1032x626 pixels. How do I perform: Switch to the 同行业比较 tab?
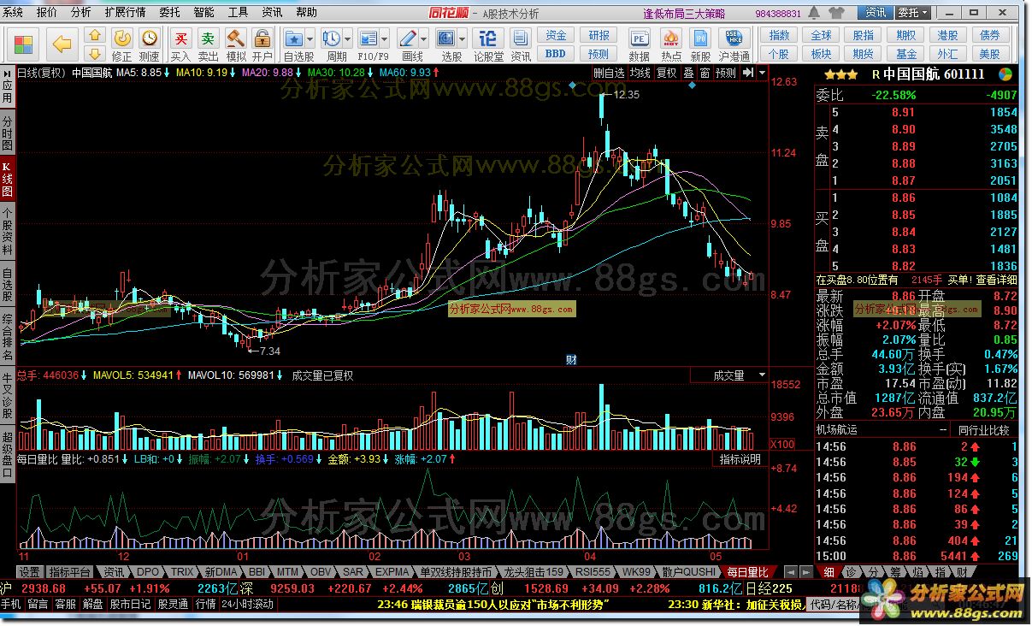[x=984, y=430]
